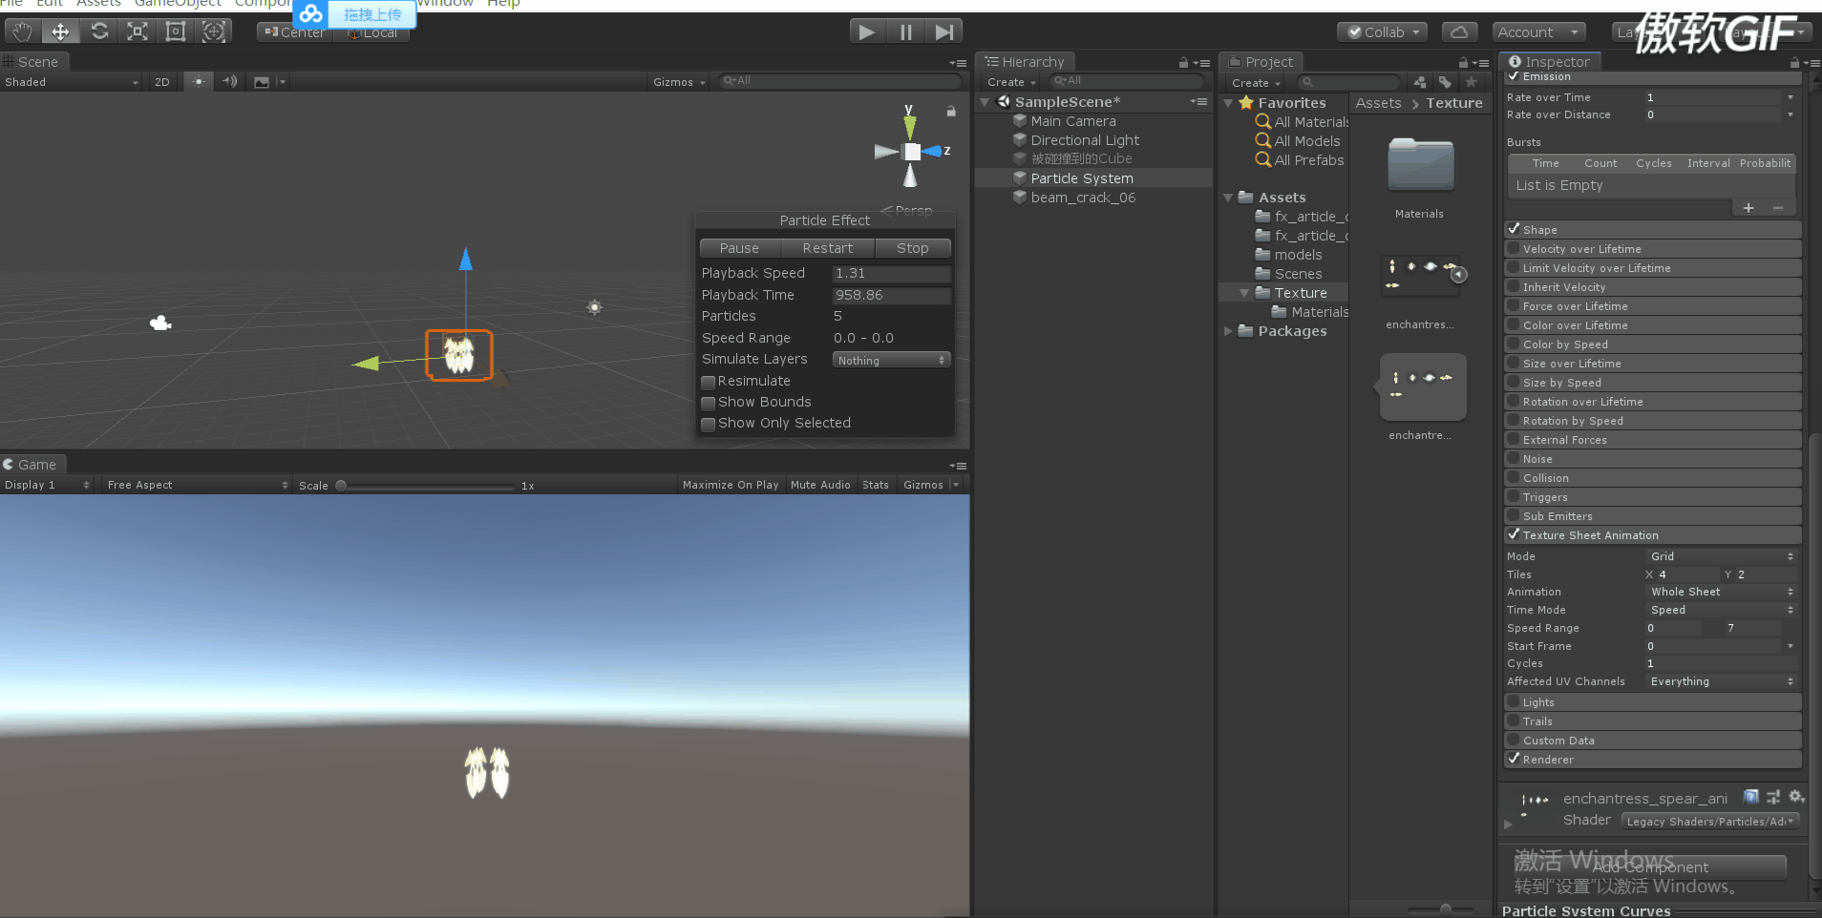This screenshot has height=918, width=1822.
Task: Open the Collab menu
Action: [1383, 31]
